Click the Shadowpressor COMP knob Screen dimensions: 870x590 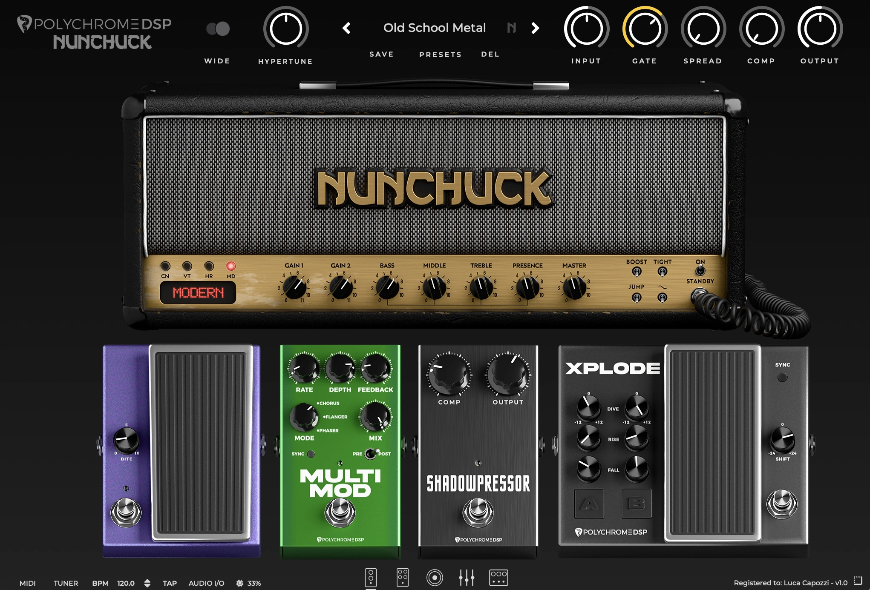click(x=449, y=374)
